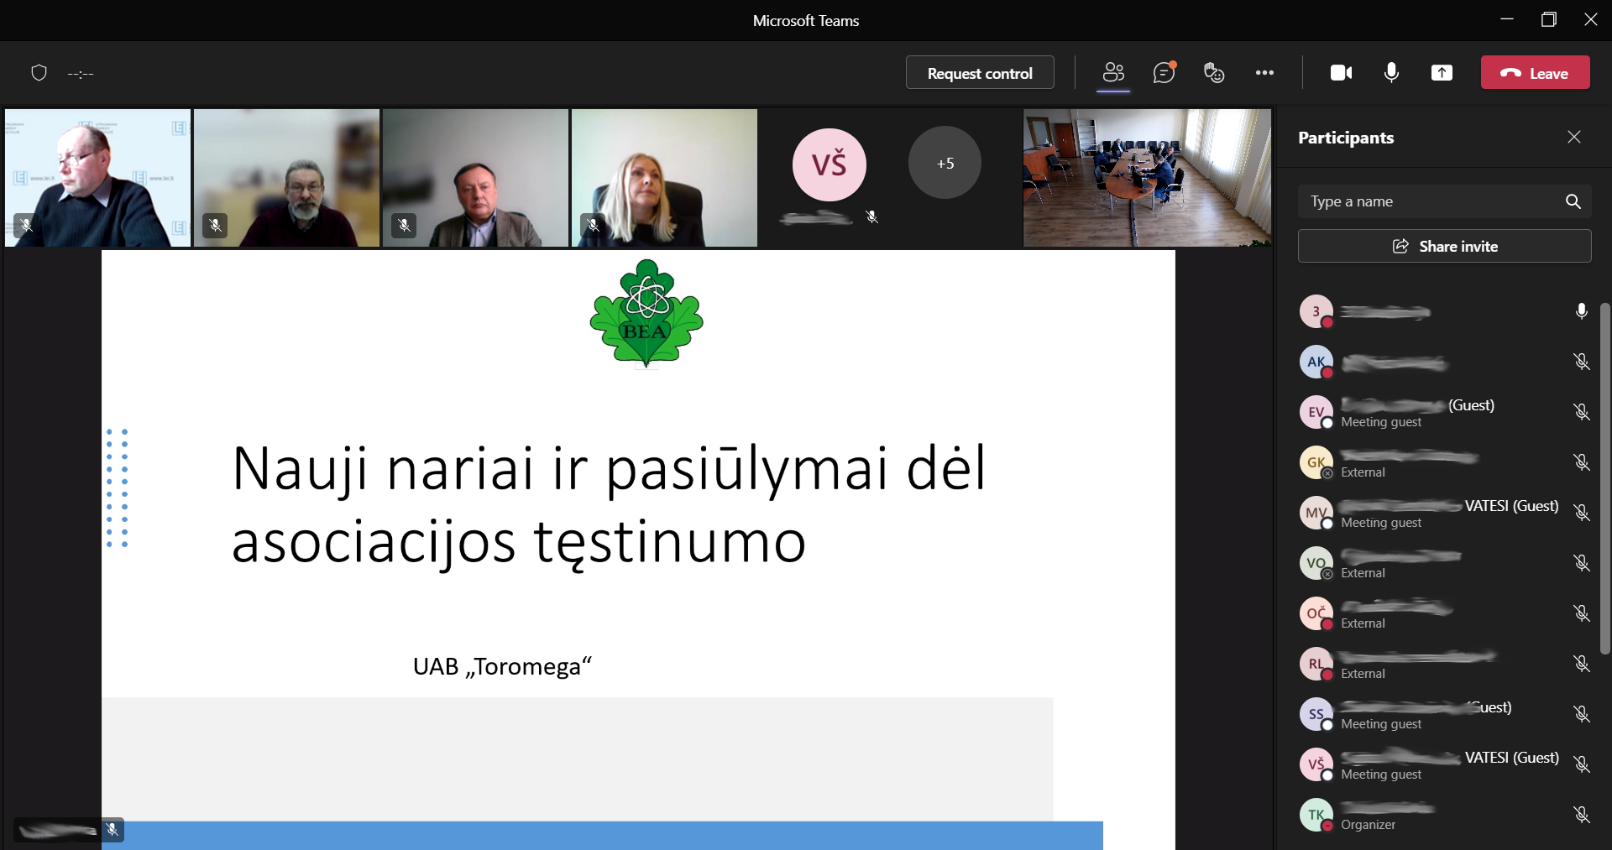This screenshot has height=850, width=1612.
Task: Select the SS guest avatar
Action: (1316, 714)
